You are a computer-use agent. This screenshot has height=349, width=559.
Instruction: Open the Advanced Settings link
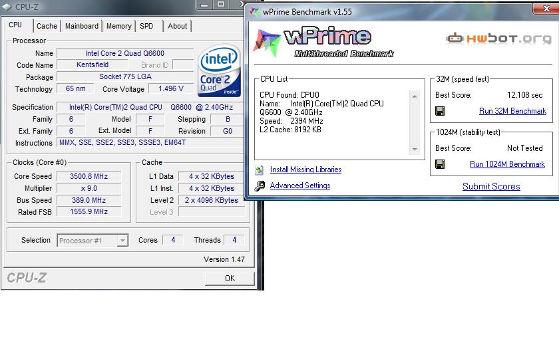[x=300, y=185]
